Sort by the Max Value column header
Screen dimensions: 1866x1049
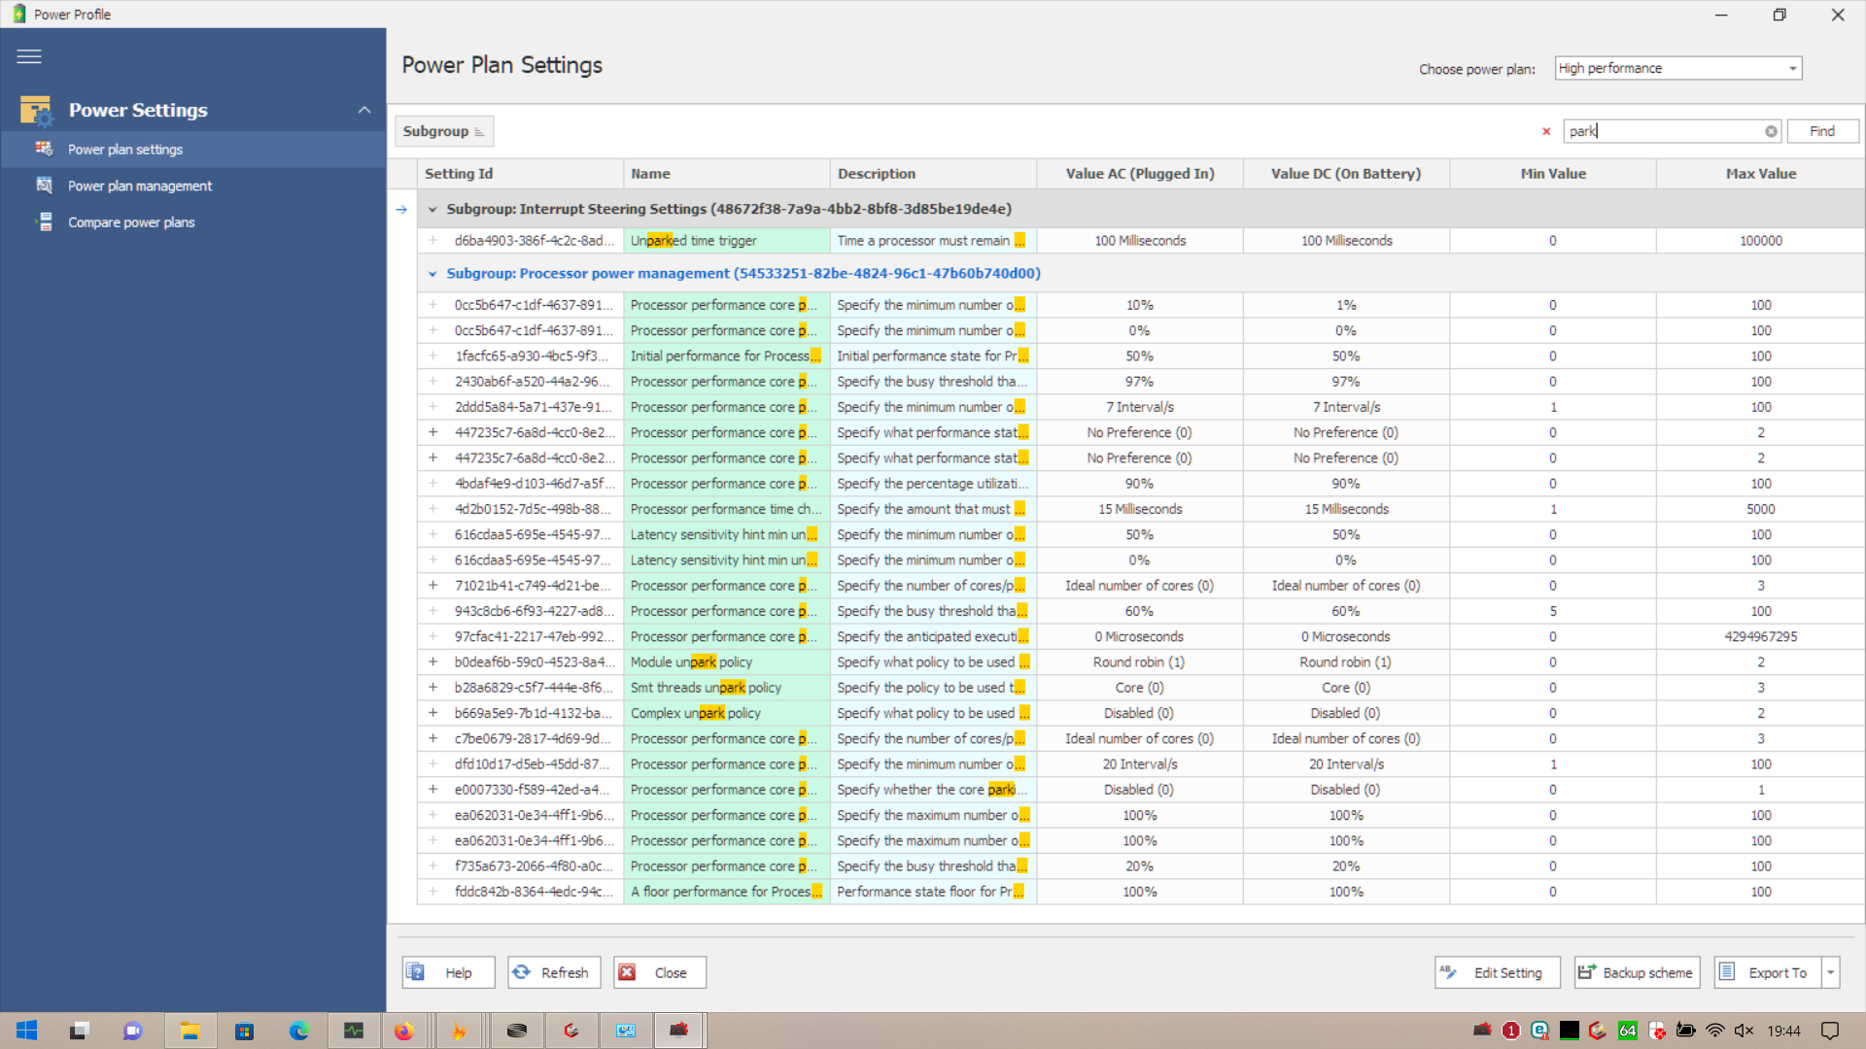pyautogui.click(x=1760, y=174)
